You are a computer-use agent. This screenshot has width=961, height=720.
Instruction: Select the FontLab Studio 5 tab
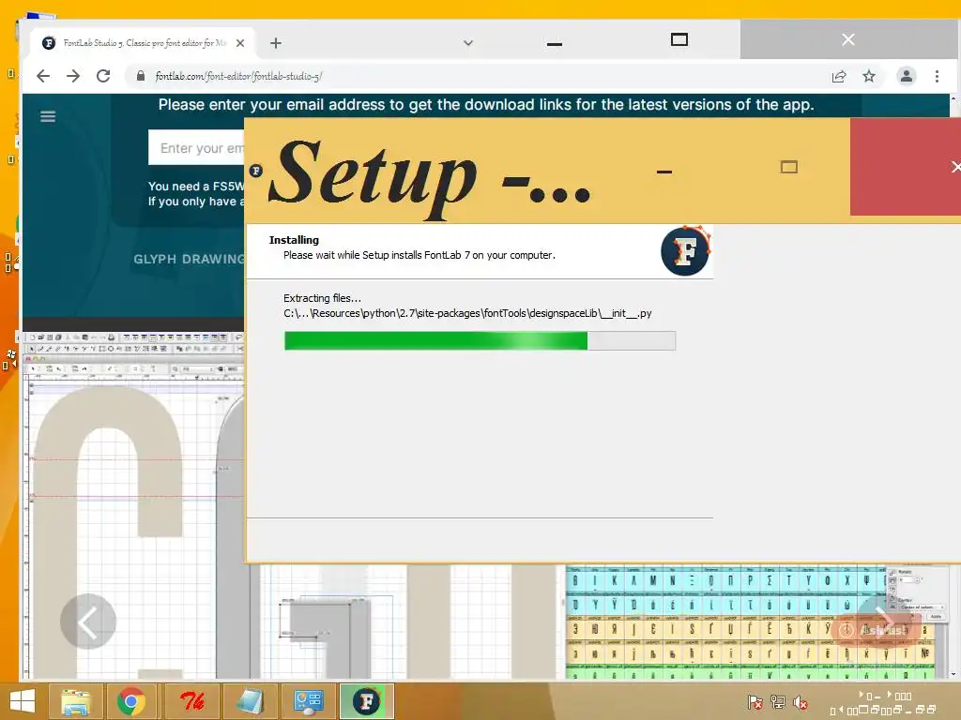pyautogui.click(x=144, y=43)
